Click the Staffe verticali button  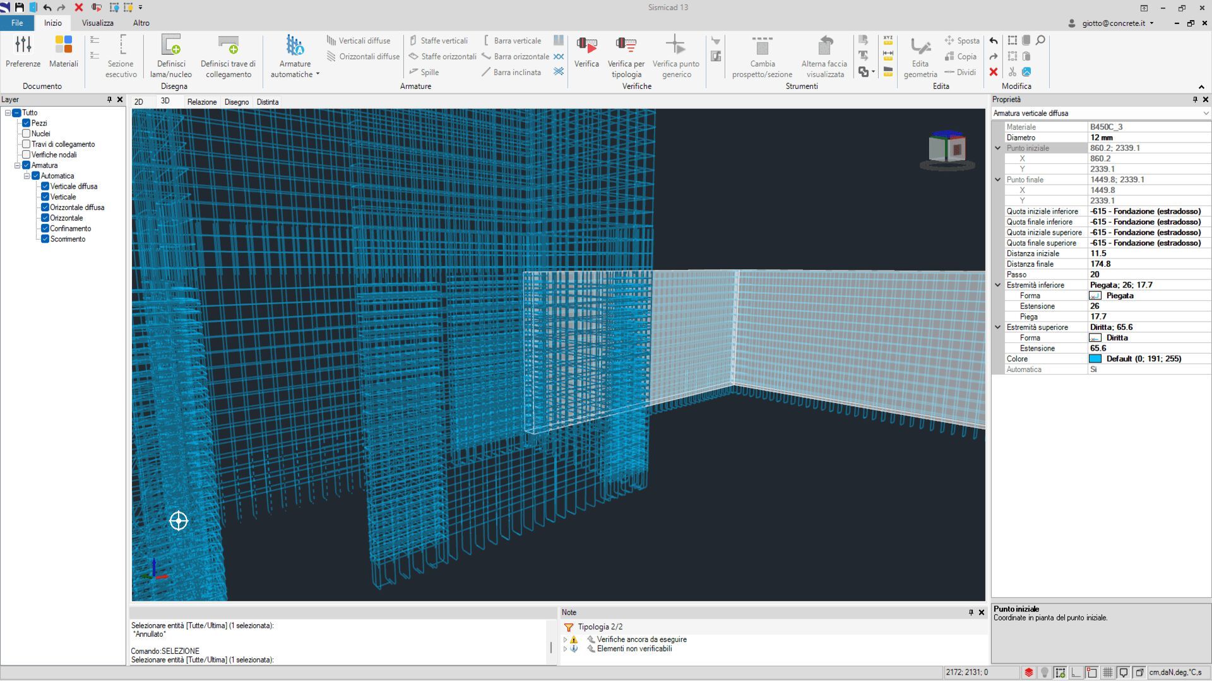(x=439, y=40)
